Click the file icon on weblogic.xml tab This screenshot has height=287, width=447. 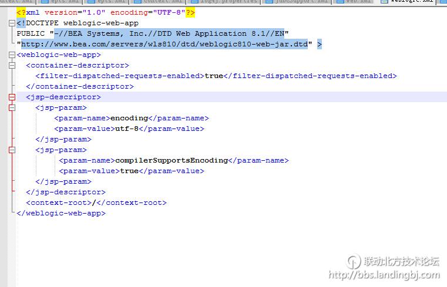click(385, 2)
